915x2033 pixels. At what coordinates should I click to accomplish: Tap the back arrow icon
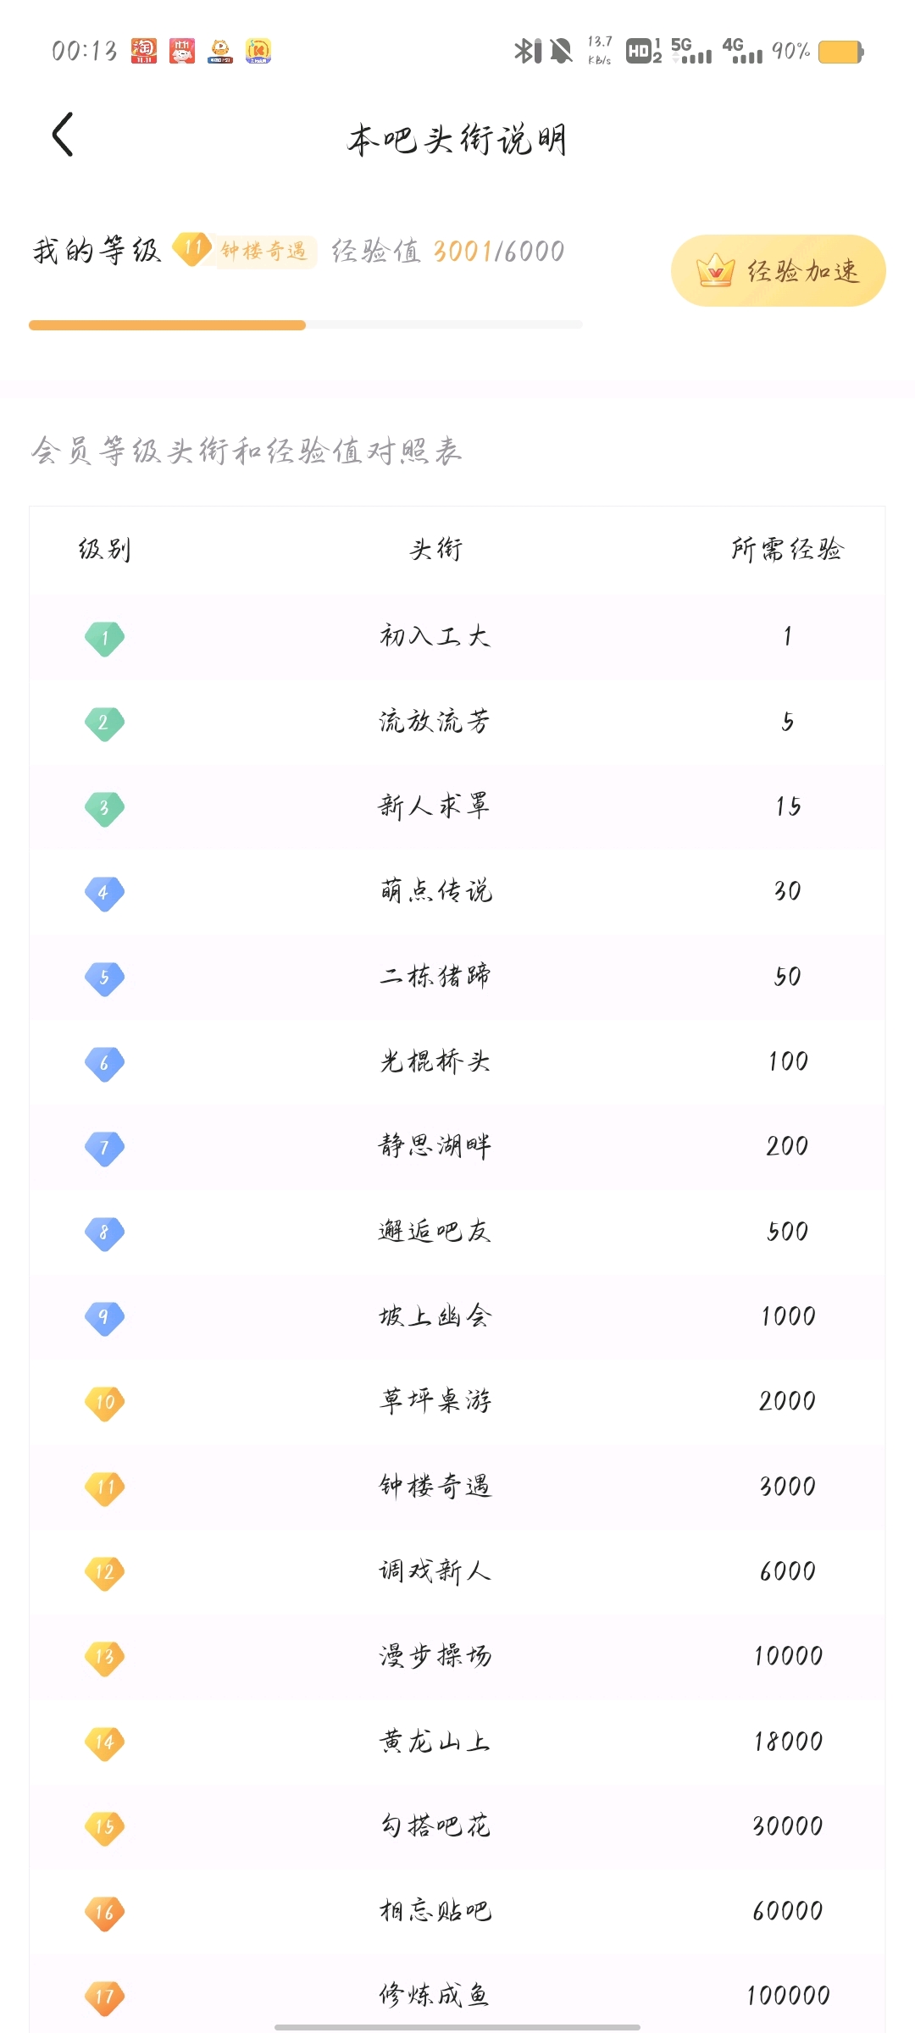(63, 135)
